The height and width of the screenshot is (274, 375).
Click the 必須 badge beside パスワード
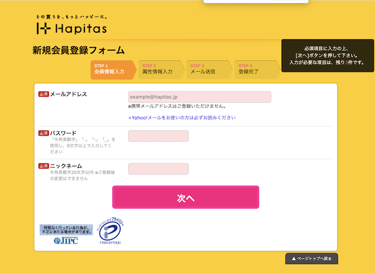pyautogui.click(x=44, y=133)
